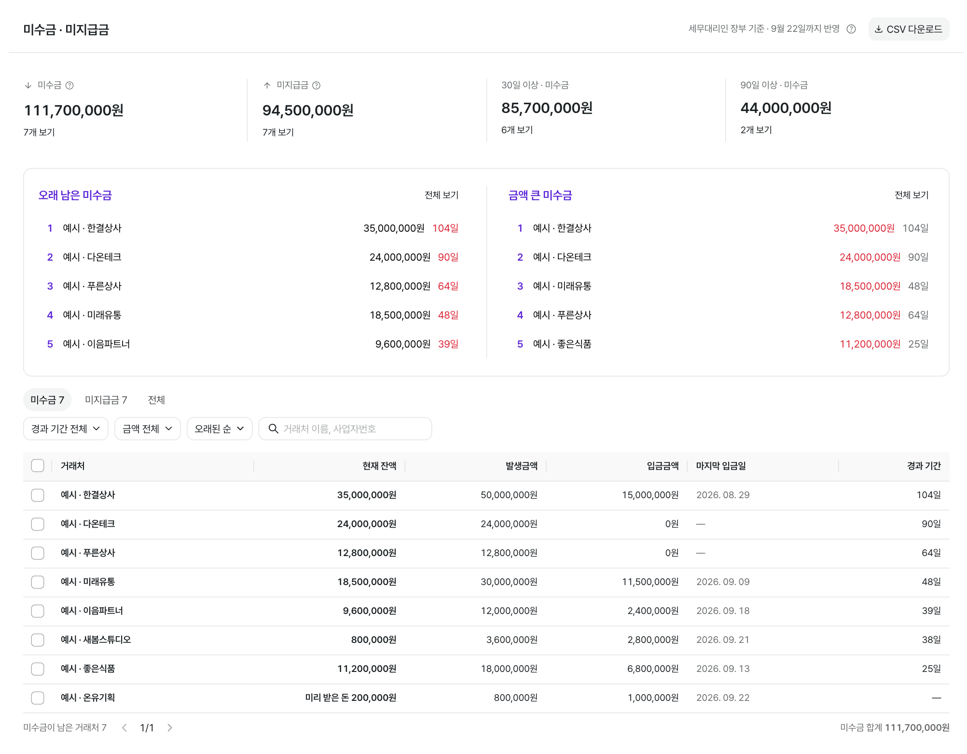The height and width of the screenshot is (754, 967).
Task: Select the 미수금 7 tab
Action: (47, 400)
